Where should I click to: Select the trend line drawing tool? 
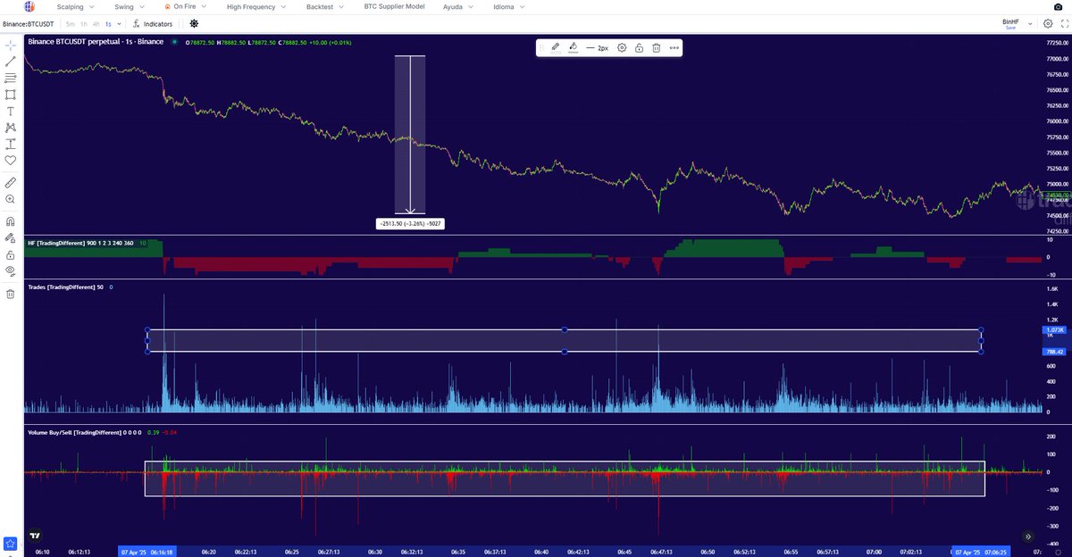[11, 62]
